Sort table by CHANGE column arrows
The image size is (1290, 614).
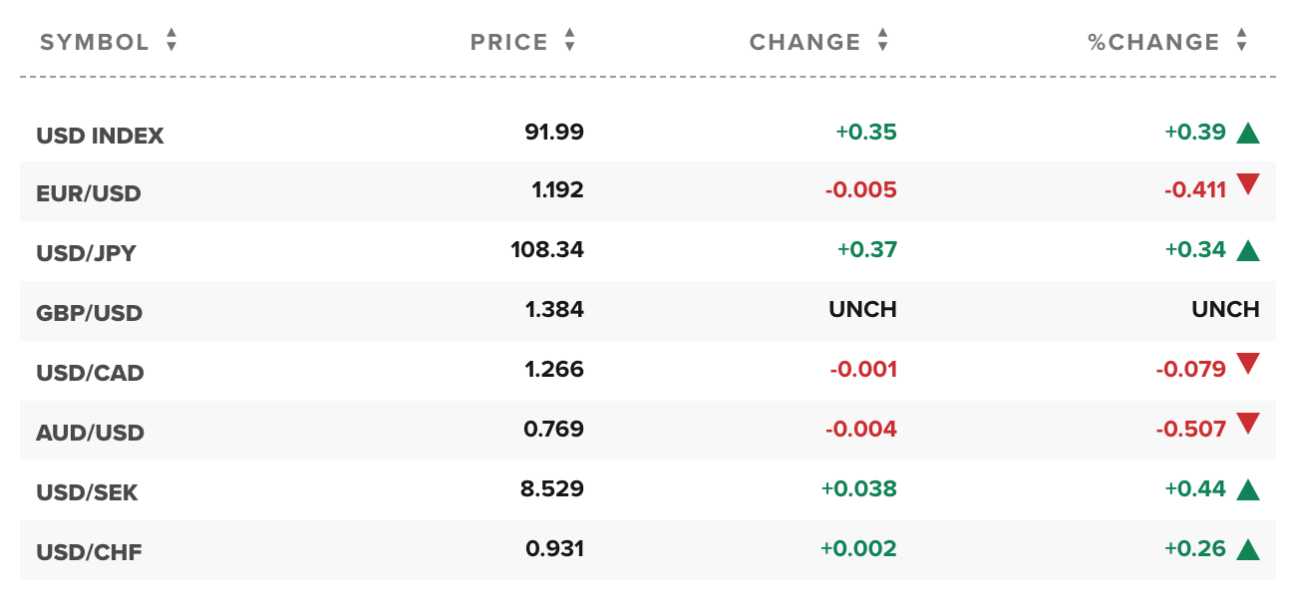pos(882,41)
